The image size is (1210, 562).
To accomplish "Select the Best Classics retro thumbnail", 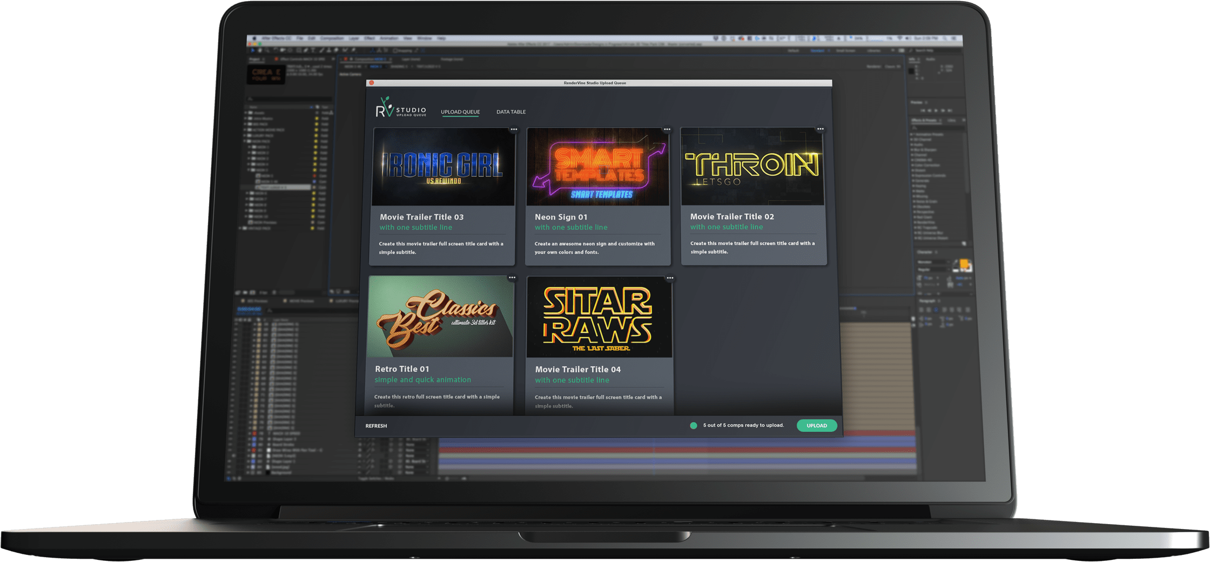I will [x=440, y=317].
